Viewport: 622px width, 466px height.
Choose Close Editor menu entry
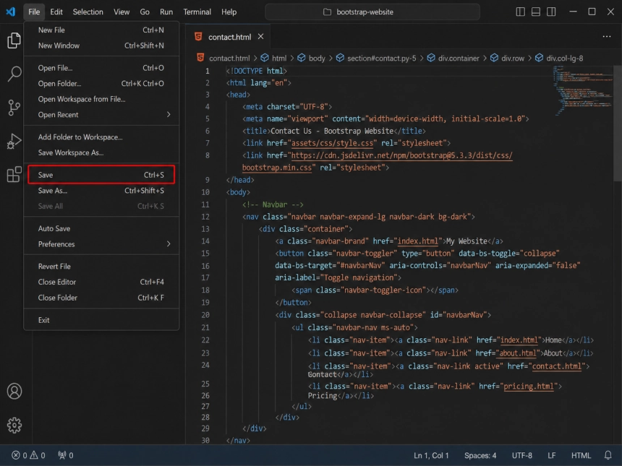point(101,282)
